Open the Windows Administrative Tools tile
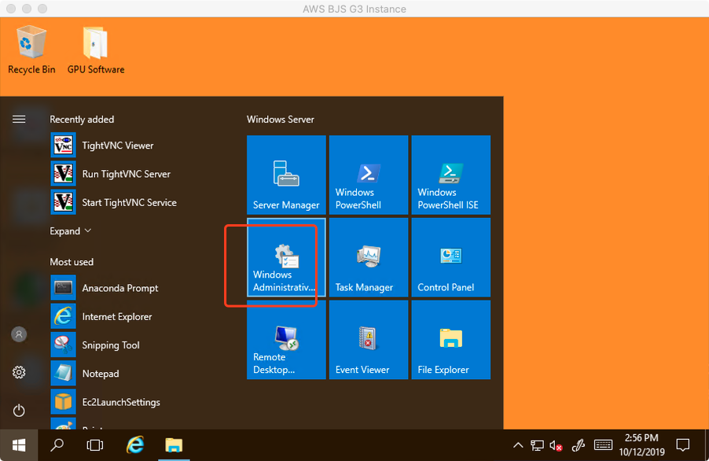 pos(286,257)
